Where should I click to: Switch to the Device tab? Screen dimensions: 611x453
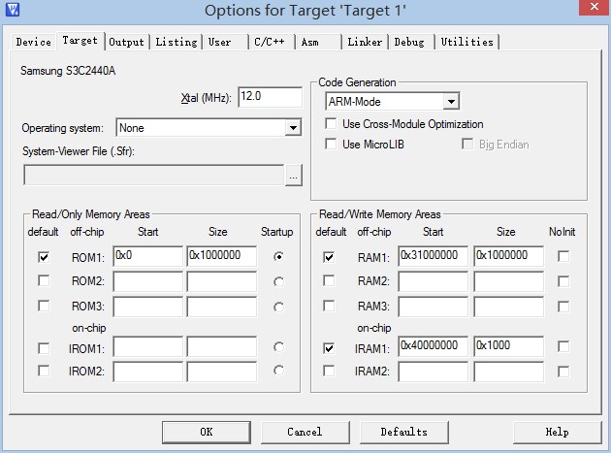point(34,42)
